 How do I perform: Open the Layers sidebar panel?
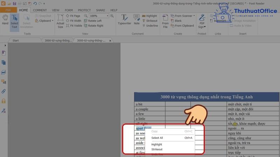[x=3, y=72]
